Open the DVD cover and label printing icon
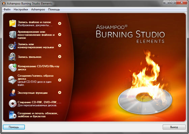This screenshot has height=134, width=189. click(12, 115)
